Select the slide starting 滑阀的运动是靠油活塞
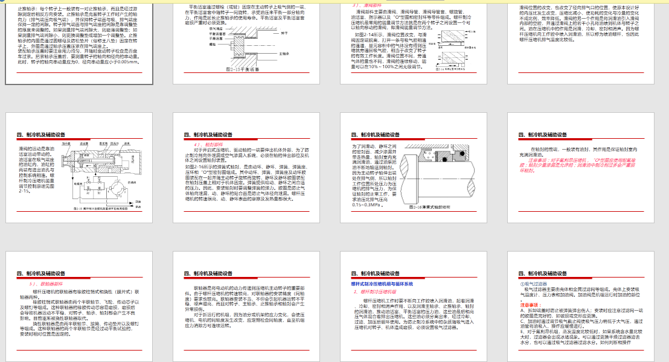 pyautogui.click(x=79, y=168)
